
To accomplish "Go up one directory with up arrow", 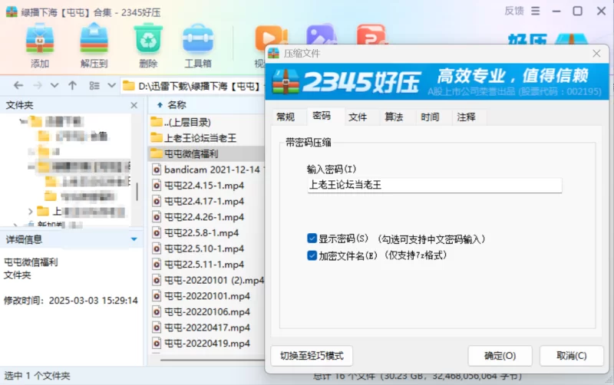I will tap(72, 85).
